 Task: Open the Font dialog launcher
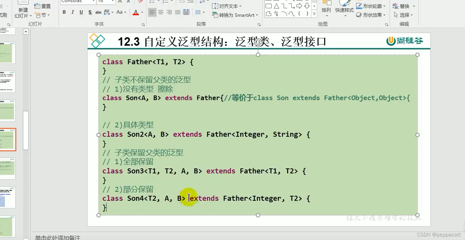point(143,25)
